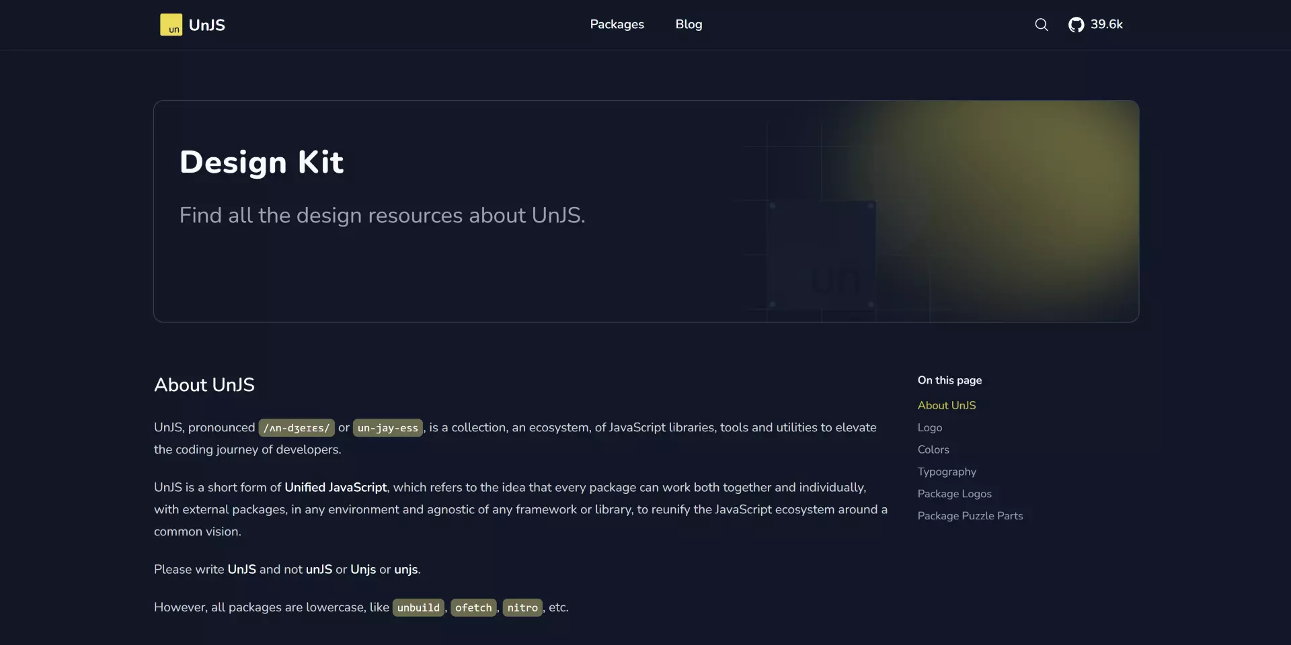Jump to the Logo section

929,427
